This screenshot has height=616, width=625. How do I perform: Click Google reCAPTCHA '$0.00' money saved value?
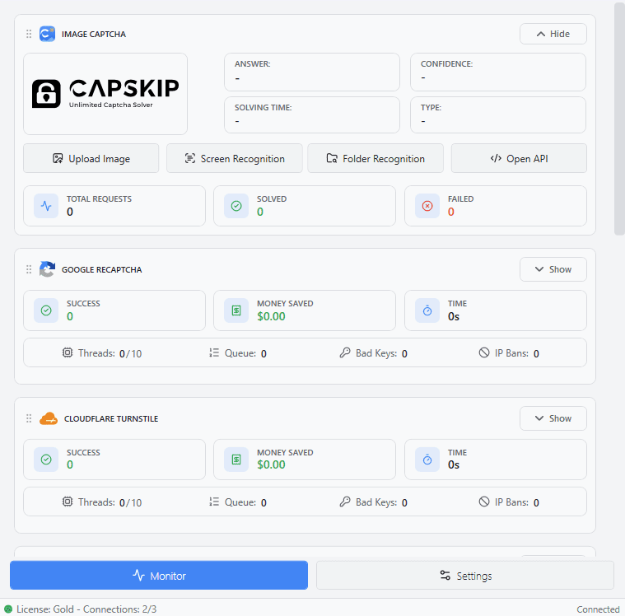click(x=271, y=316)
